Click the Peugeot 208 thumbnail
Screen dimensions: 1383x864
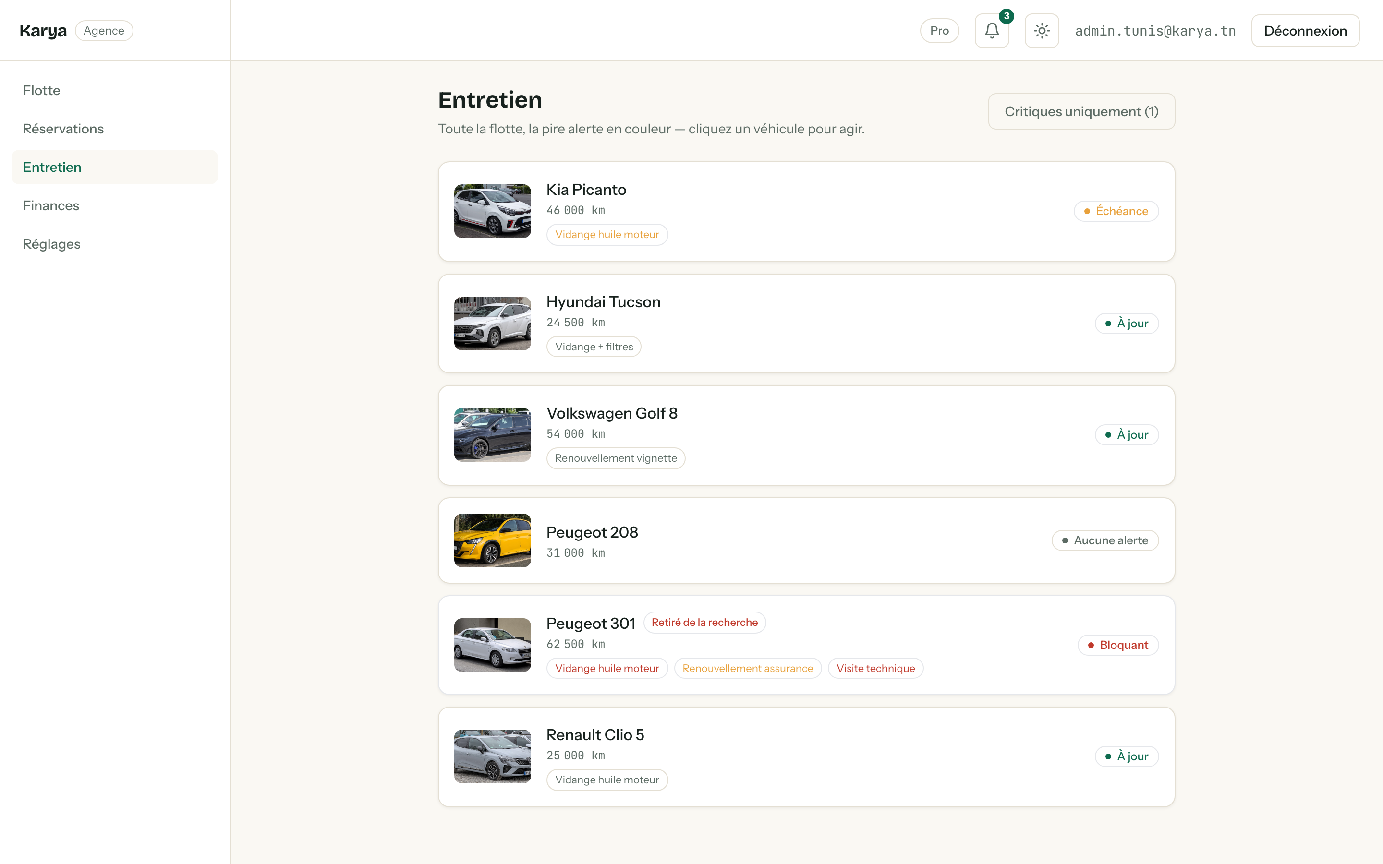492,540
